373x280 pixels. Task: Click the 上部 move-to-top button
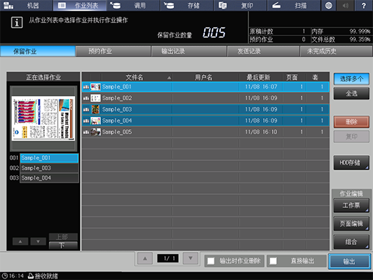point(63,237)
